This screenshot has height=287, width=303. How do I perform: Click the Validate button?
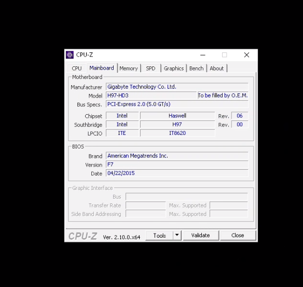pyautogui.click(x=201, y=236)
